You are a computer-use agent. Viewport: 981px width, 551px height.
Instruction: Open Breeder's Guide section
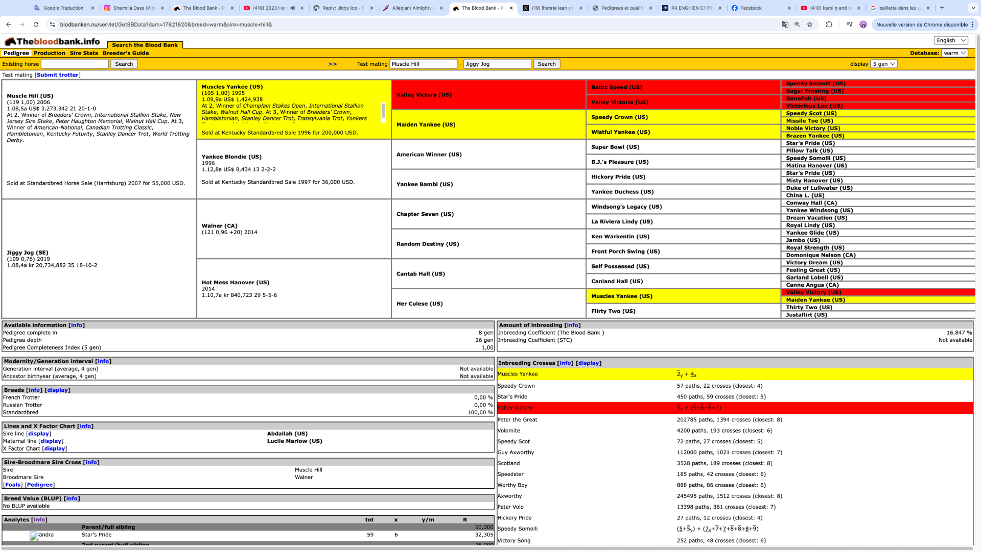pyautogui.click(x=126, y=53)
